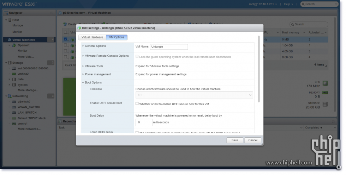Open the Help menu
The image size is (346, 175).
[x=288, y=4]
